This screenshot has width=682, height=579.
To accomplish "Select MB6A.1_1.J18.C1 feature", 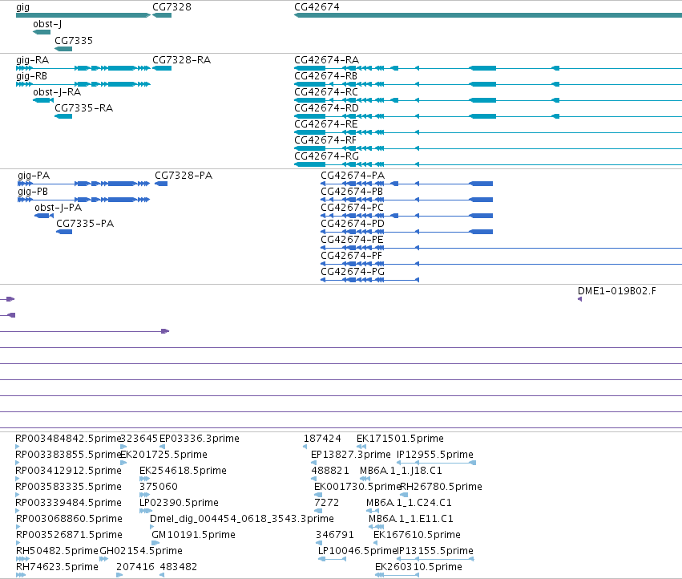I will pos(401,471).
